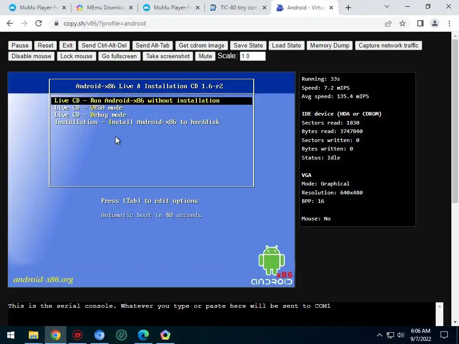Viewport: 459px width, 344px height.
Task: Open the Windows Start menu
Action: click(x=11, y=335)
